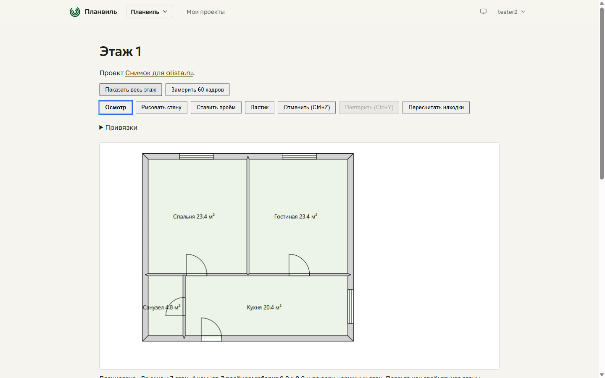Pick the Ластик eraser tool
This screenshot has width=605, height=378.
(x=260, y=108)
